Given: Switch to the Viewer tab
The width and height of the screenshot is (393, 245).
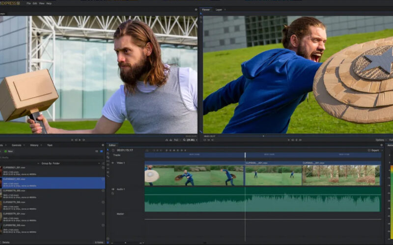Looking at the screenshot, I should pyautogui.click(x=206, y=9).
